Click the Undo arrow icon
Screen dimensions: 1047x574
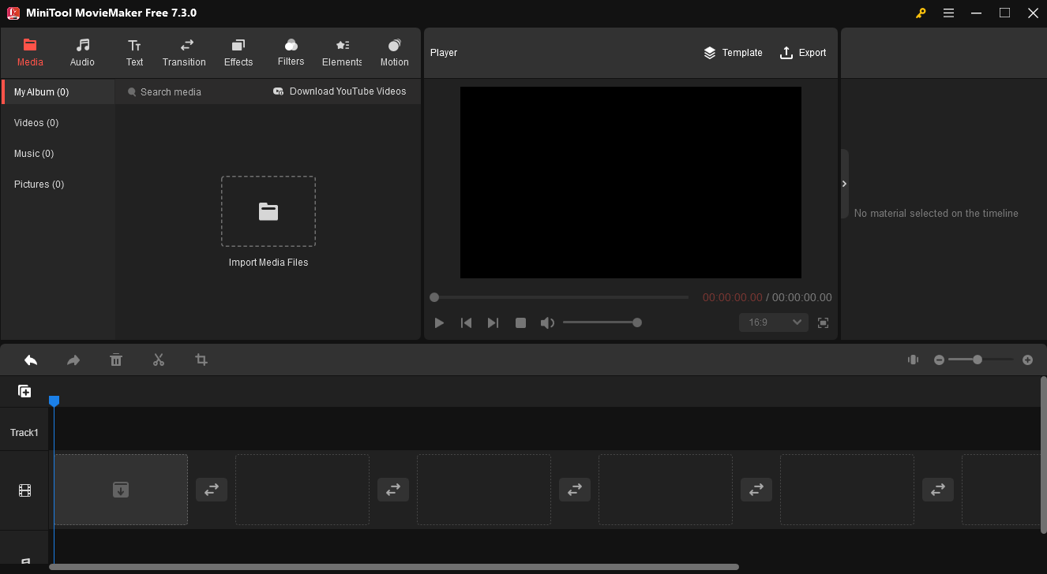coord(30,360)
